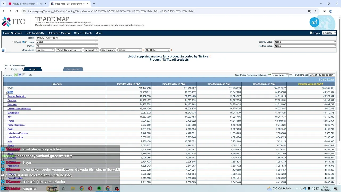Download table as Excel file

coord(16,75)
